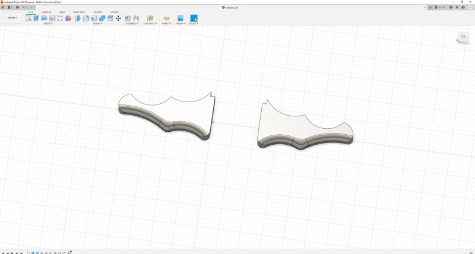Click the job status clock icon
Image resolution: width=475 pixels, height=254 pixels.
451,7
